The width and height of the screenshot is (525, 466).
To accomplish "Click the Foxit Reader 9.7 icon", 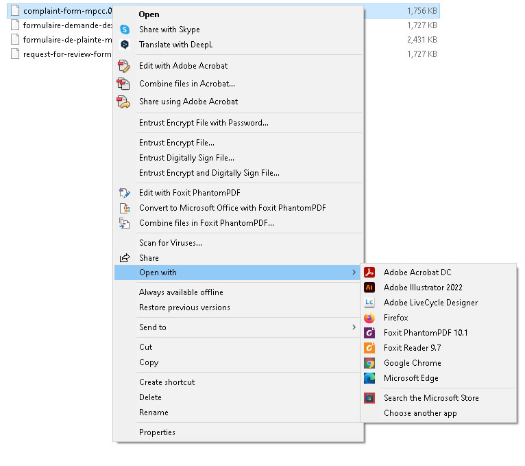I will coord(369,348).
